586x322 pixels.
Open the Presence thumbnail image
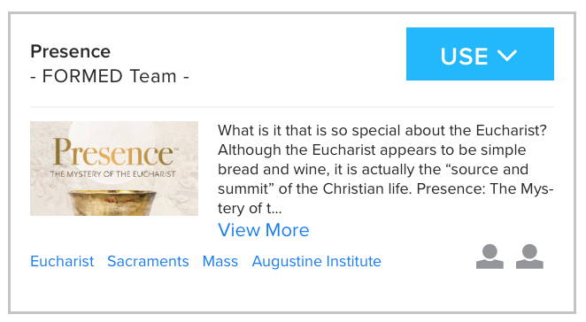pyautogui.click(x=114, y=168)
